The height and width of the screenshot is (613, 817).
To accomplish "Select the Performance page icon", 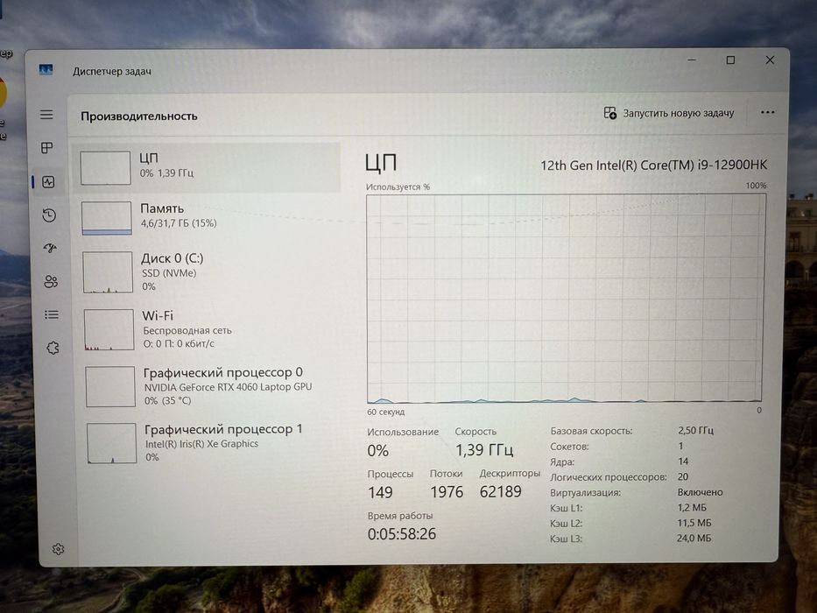I will click(x=48, y=182).
